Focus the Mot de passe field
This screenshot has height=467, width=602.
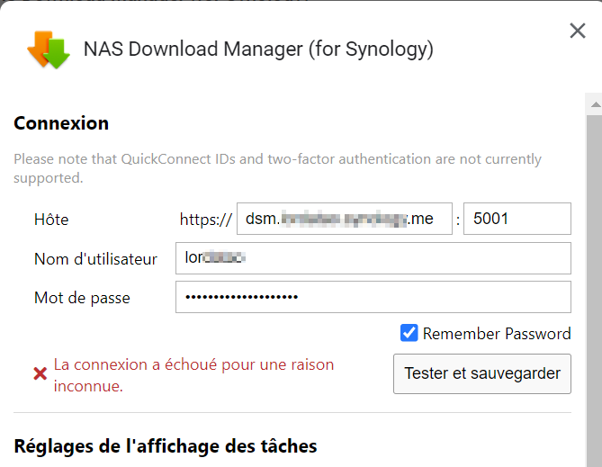[373, 298]
